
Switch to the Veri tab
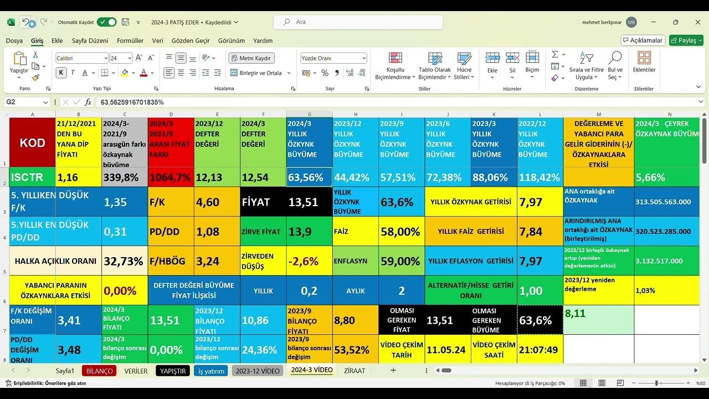tap(158, 40)
